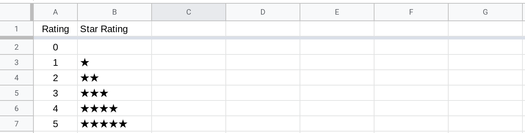Select column B header

coord(115,12)
